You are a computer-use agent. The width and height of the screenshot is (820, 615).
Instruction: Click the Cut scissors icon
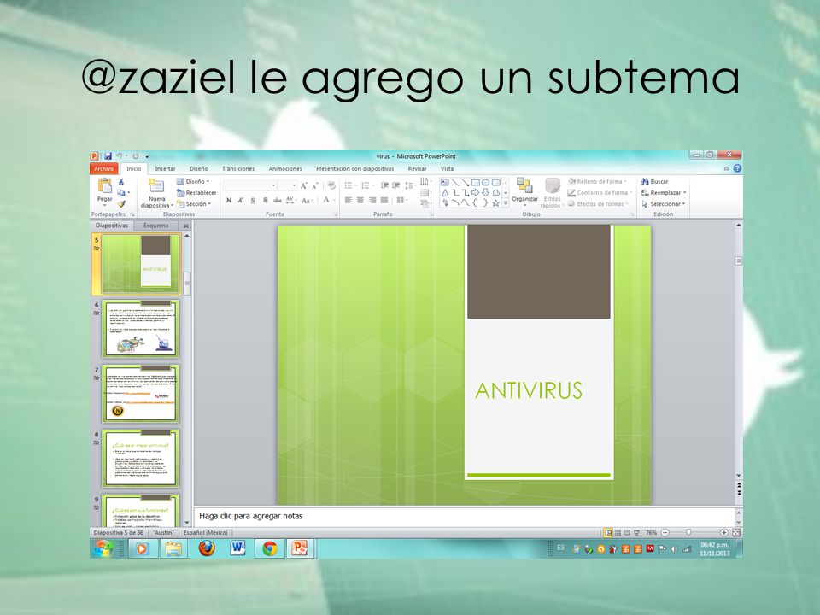(121, 181)
